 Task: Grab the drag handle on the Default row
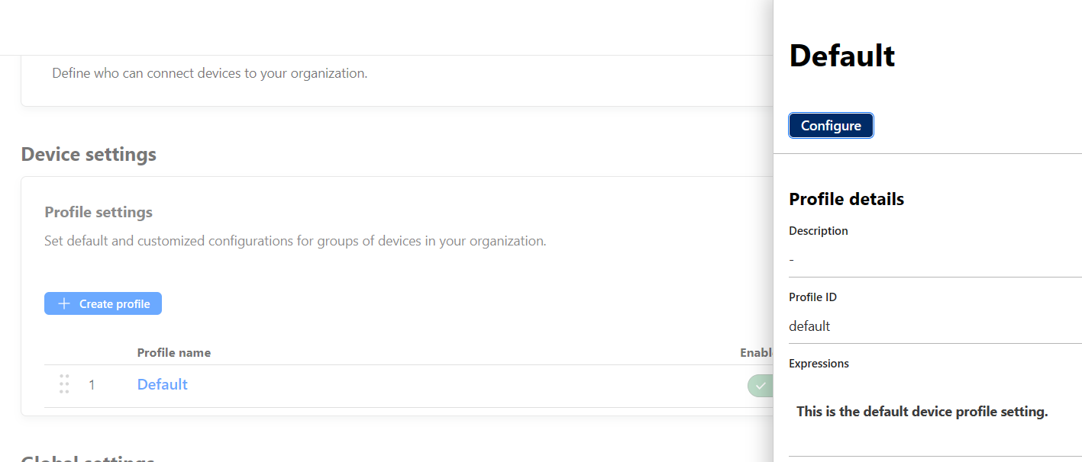(64, 384)
